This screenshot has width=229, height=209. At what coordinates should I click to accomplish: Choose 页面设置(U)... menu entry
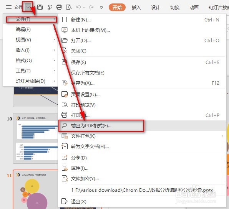(142, 95)
